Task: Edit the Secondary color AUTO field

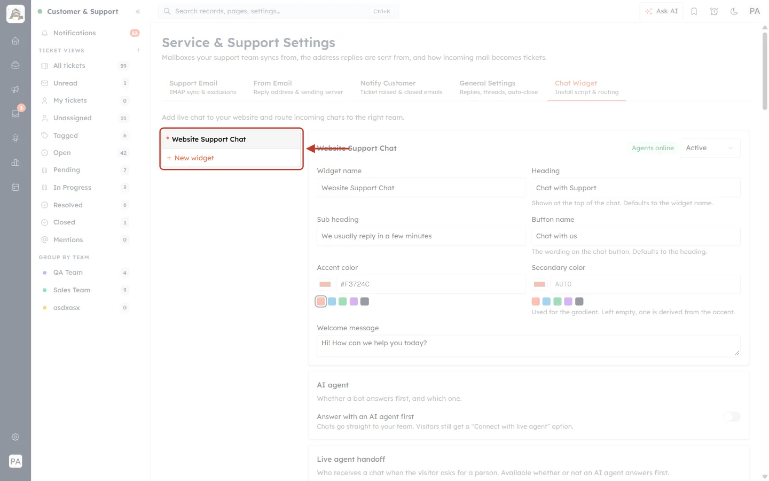Action: (x=646, y=284)
